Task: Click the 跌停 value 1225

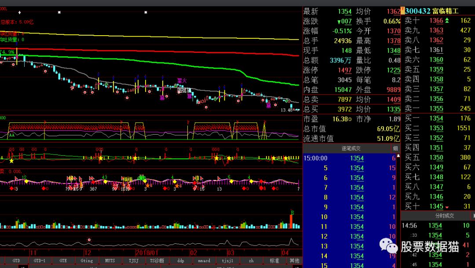Action: [x=394, y=70]
